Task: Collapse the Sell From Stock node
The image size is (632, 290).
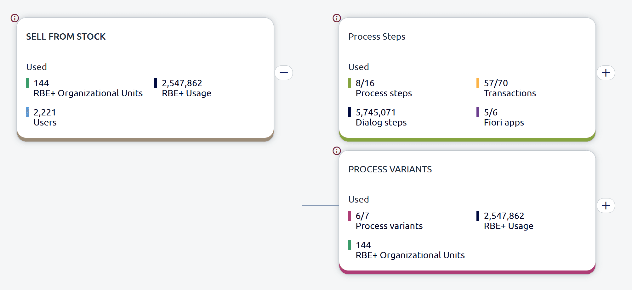Action: tap(284, 73)
